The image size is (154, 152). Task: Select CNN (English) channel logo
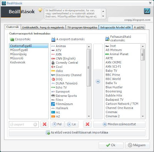(53, 59)
